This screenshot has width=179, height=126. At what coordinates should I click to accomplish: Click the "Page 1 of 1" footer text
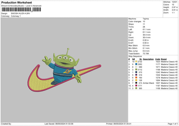coord(173,124)
